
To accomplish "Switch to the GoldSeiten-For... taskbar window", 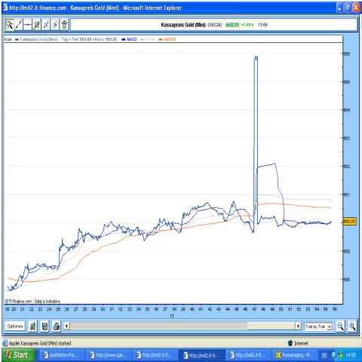I will (61, 355).
